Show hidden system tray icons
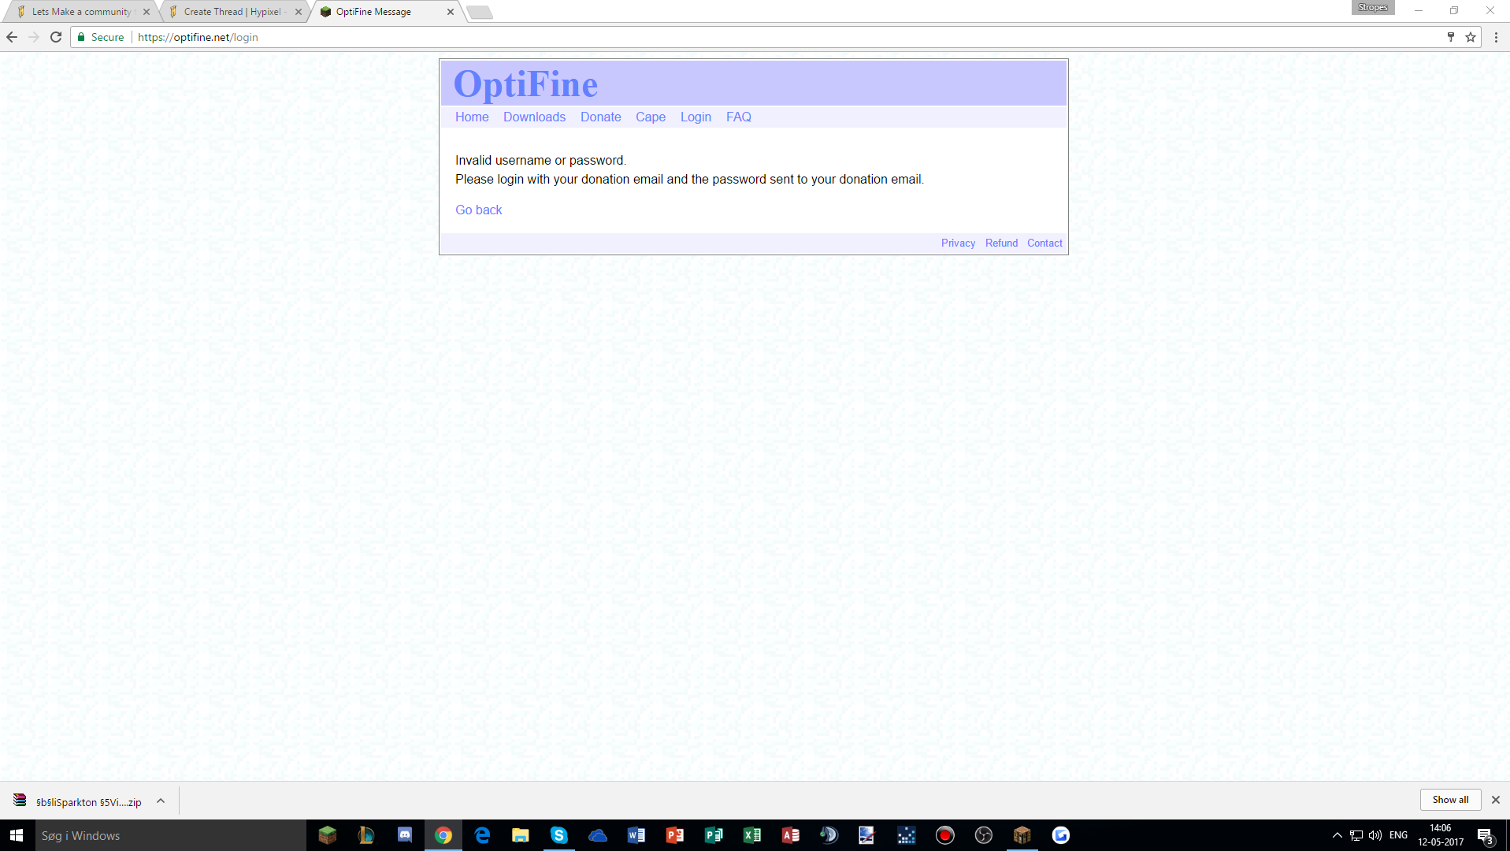Viewport: 1510px width, 851px height. tap(1337, 835)
